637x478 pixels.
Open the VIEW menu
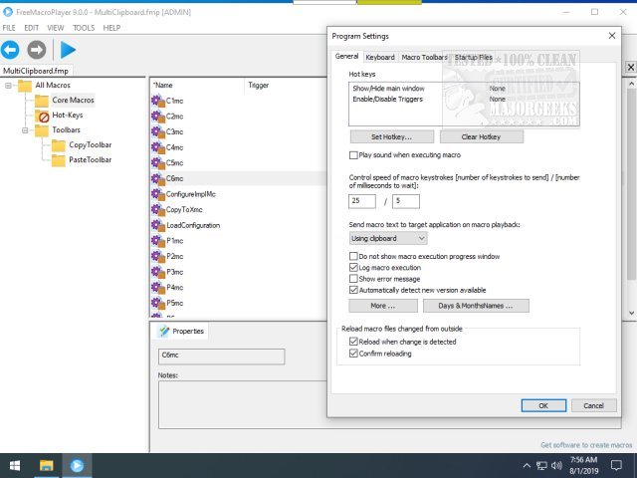[x=56, y=28]
